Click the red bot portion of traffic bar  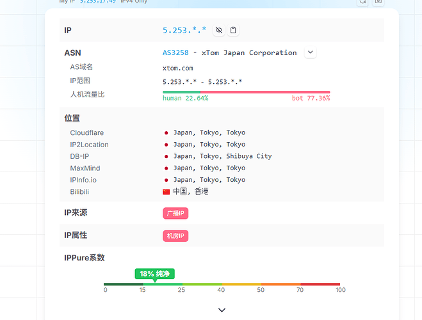tap(265, 92)
